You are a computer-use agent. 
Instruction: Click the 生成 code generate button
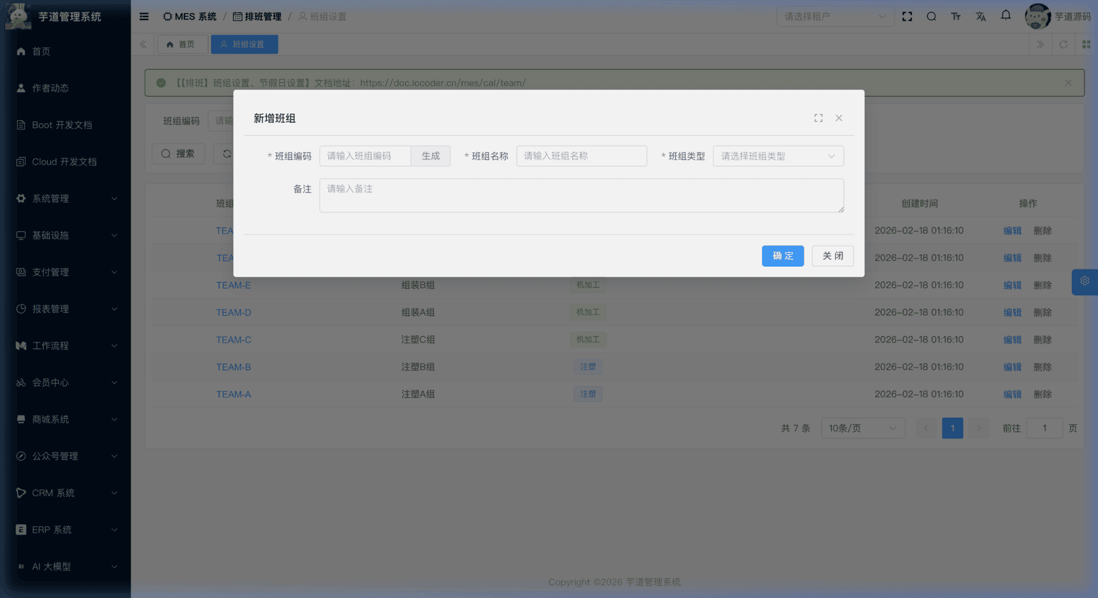coord(431,156)
